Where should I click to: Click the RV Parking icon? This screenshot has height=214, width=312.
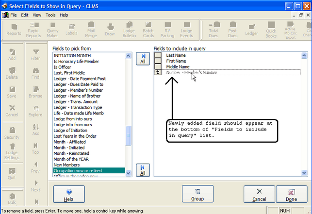(x=167, y=29)
